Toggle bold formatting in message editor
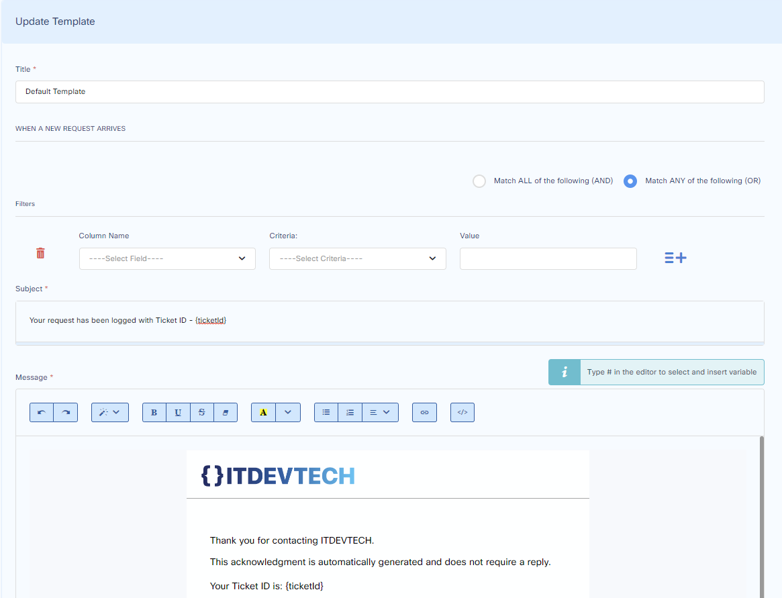Image resolution: width=782 pixels, height=598 pixels. click(x=154, y=412)
